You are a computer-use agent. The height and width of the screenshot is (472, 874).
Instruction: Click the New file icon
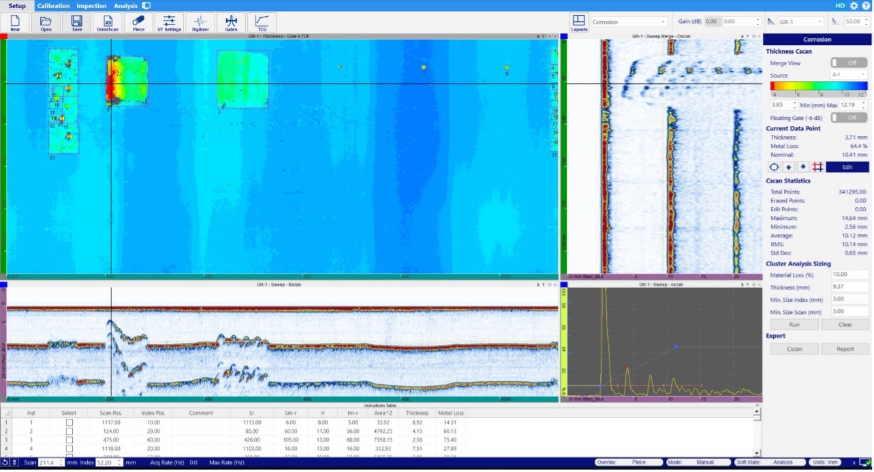tap(15, 22)
